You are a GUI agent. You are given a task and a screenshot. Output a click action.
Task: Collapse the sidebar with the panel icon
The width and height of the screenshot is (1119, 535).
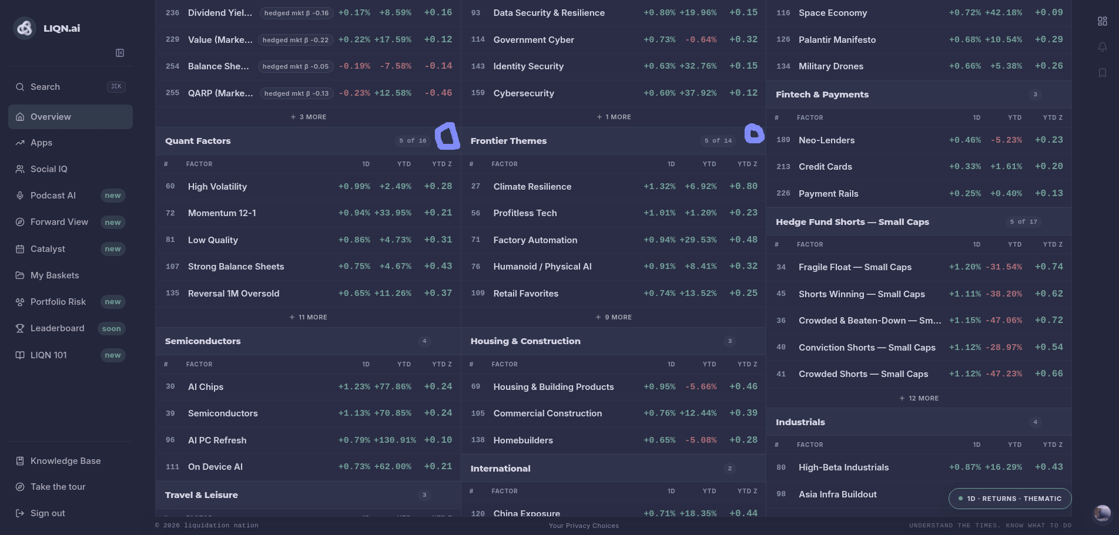pyautogui.click(x=120, y=53)
